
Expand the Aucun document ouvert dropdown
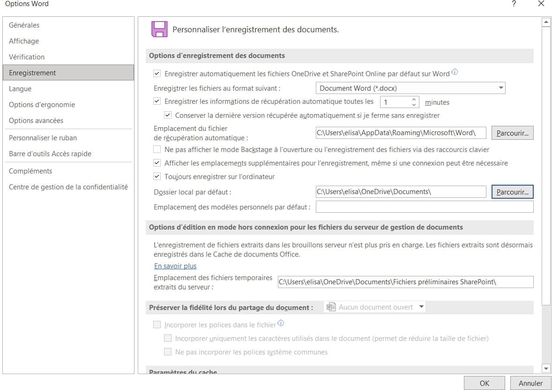421,307
